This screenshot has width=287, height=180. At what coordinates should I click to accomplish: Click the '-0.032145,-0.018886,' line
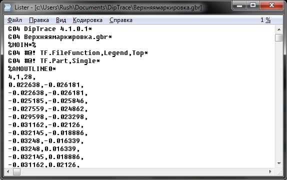click(48, 133)
